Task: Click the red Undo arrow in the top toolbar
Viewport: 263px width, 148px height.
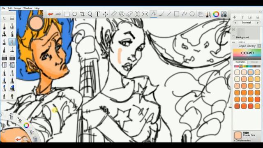Action: pos(50,14)
